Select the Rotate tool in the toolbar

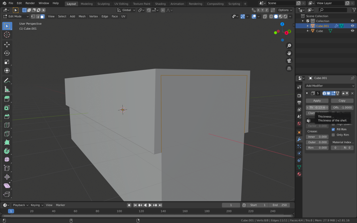click(x=7, y=53)
